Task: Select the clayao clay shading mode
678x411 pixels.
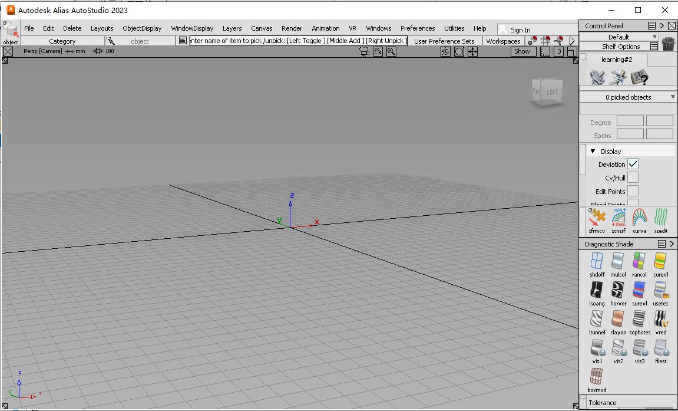Action: [x=618, y=320]
